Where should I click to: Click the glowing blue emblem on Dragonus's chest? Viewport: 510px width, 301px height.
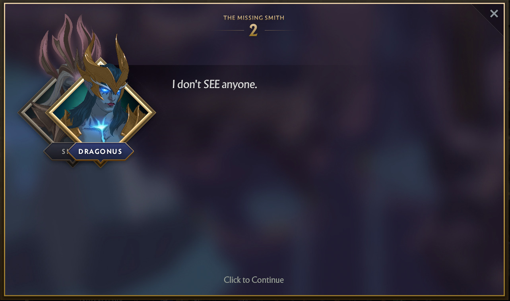click(101, 127)
